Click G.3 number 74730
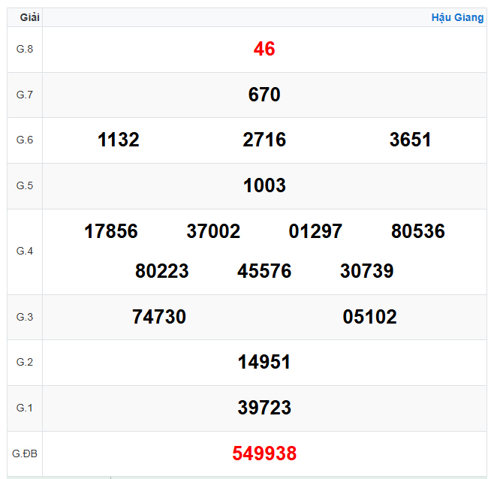Screen dimensions: 494x479 (159, 317)
